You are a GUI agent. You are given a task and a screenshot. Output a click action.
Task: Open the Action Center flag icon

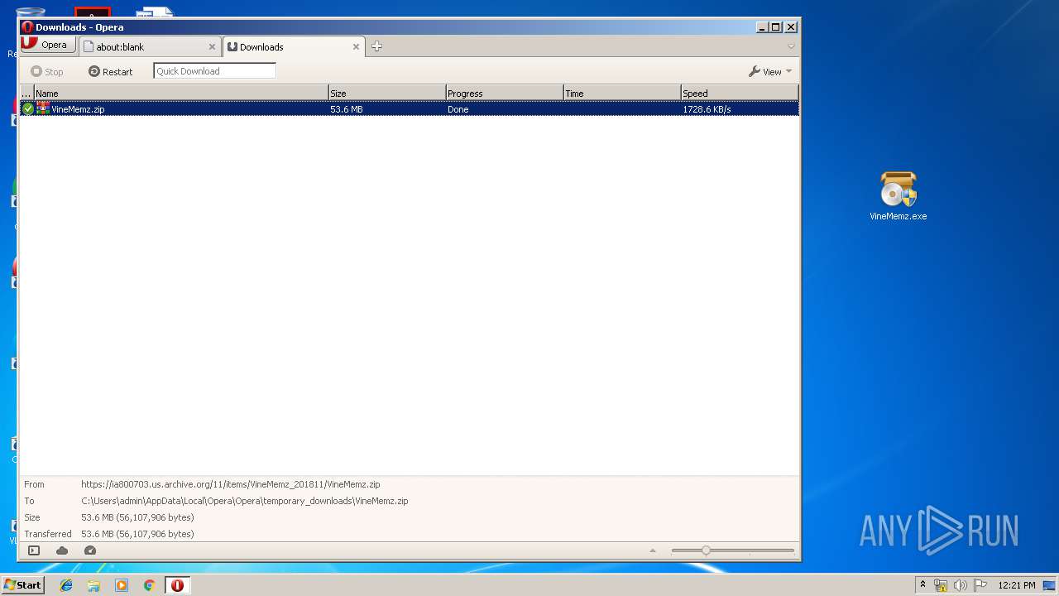click(980, 585)
